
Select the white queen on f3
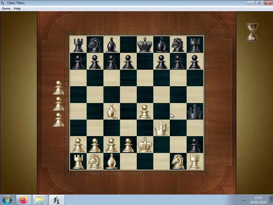161,128
